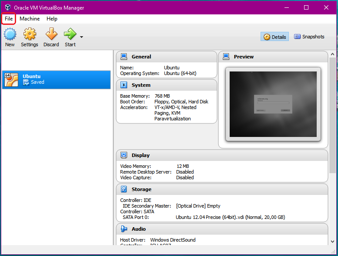Start the VM with the green arrow
This screenshot has width=338, height=256.
coord(70,34)
